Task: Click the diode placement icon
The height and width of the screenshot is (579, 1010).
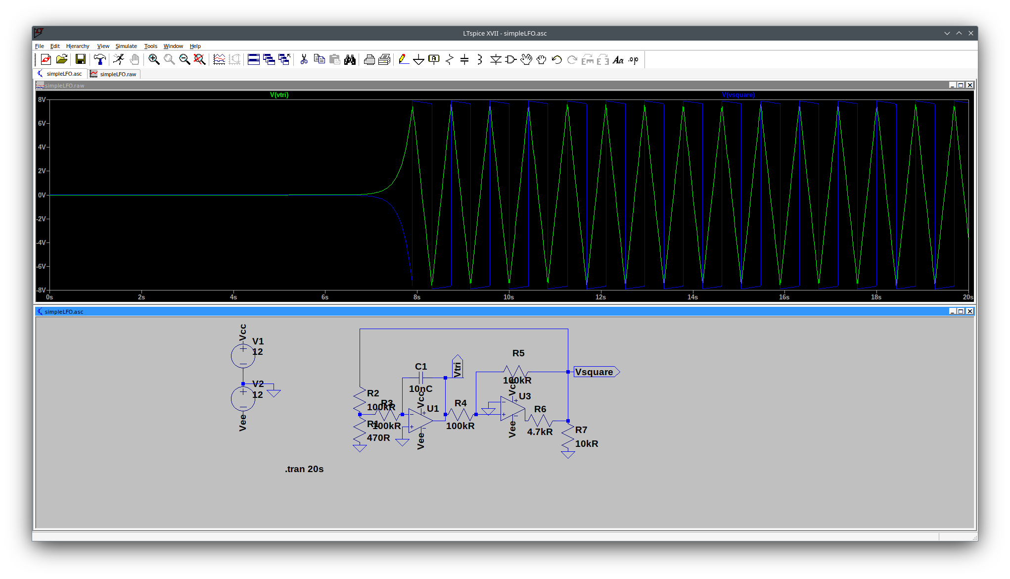Action: (x=495, y=59)
